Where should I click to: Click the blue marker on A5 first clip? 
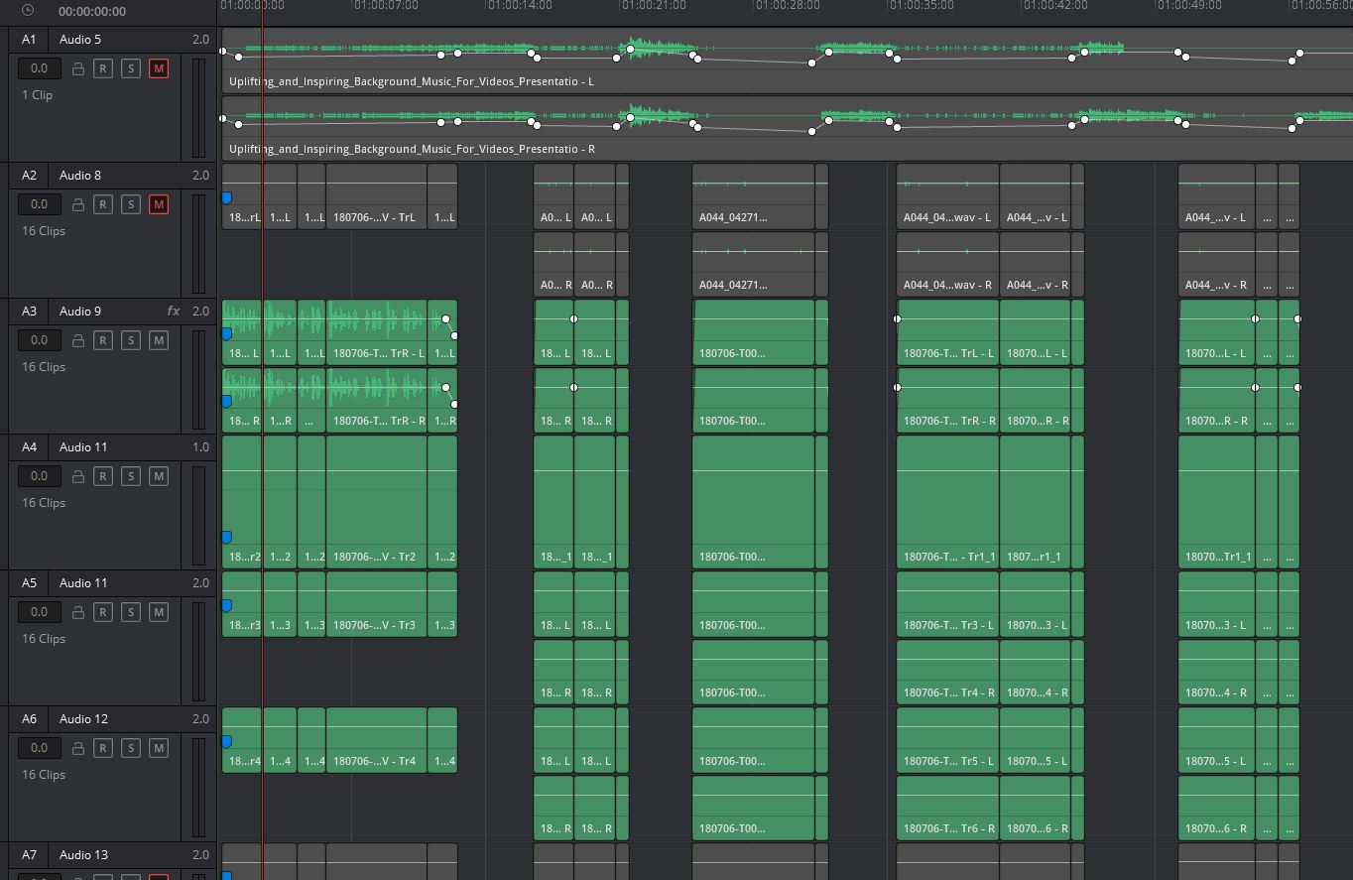click(x=226, y=605)
